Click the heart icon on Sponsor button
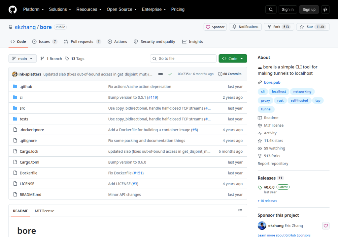The width and height of the screenshot is (338, 237). [208, 27]
